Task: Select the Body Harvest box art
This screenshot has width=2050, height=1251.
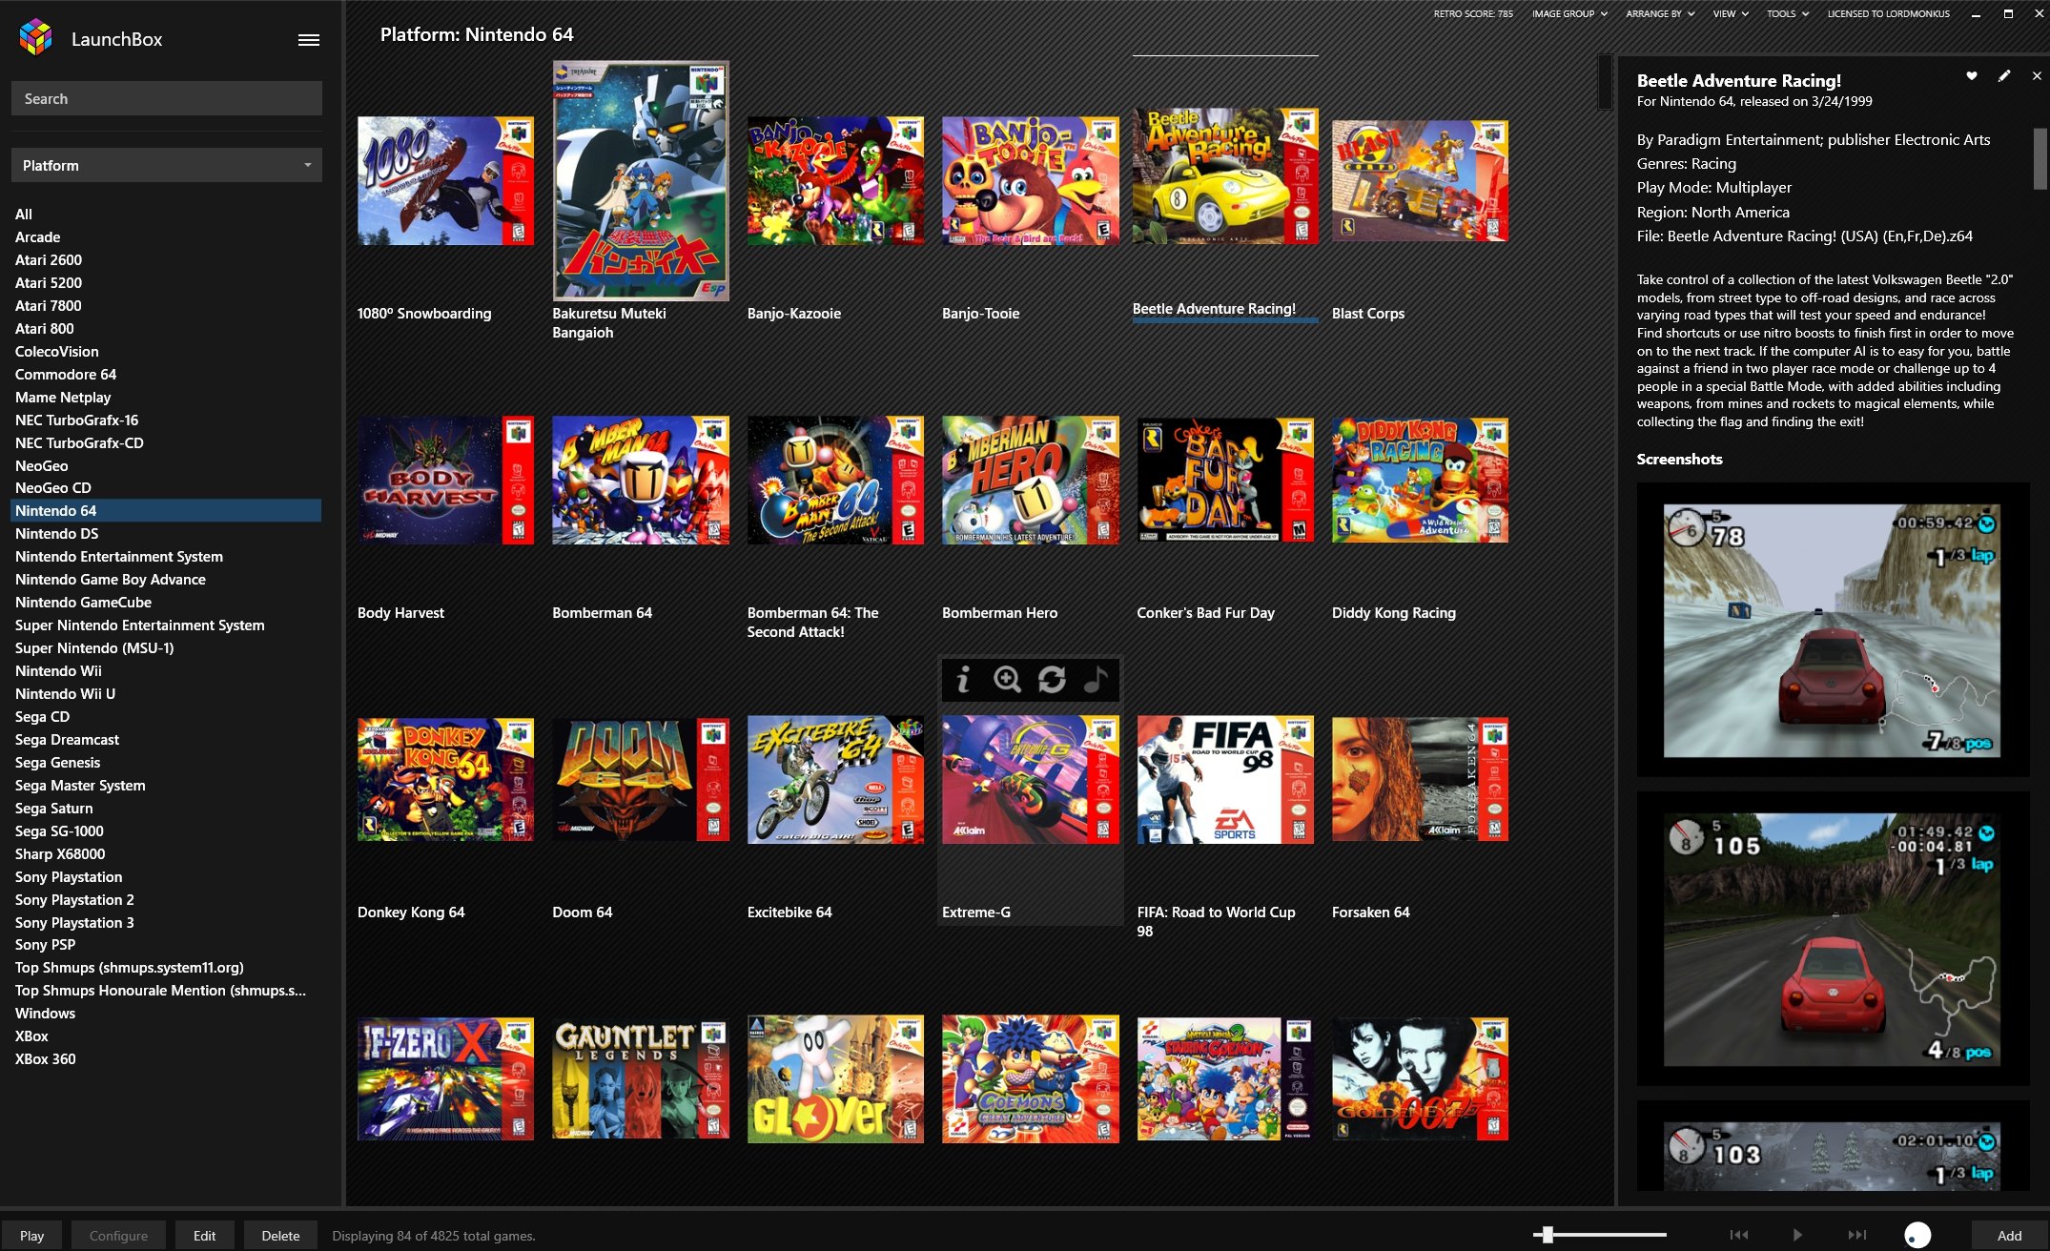Action: (445, 481)
